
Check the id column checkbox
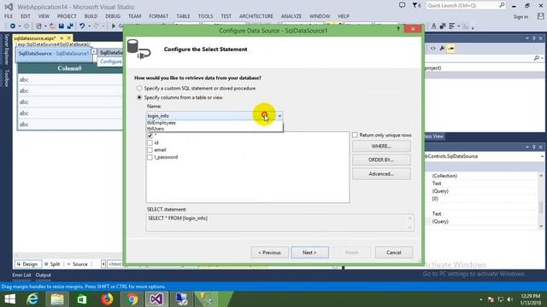click(x=150, y=142)
